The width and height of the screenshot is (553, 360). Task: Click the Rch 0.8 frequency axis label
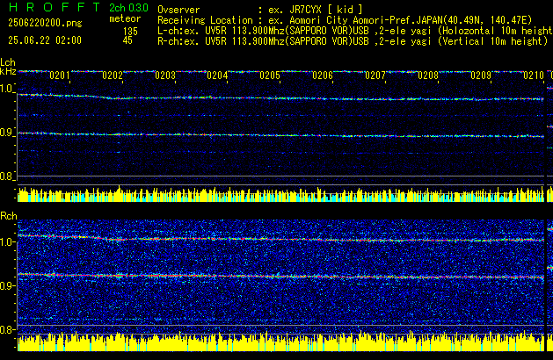tap(6, 329)
